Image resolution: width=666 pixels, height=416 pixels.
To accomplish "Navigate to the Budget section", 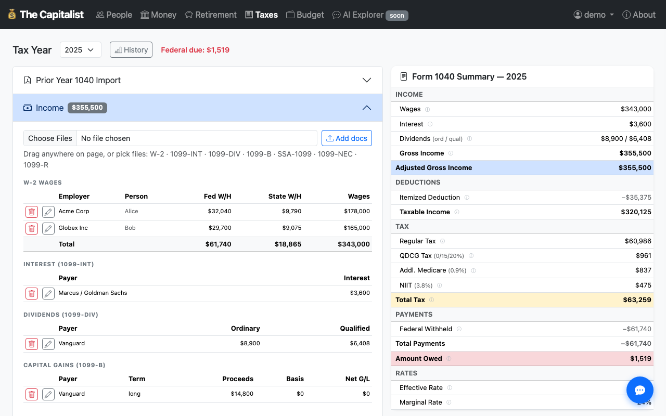I will coord(305,15).
